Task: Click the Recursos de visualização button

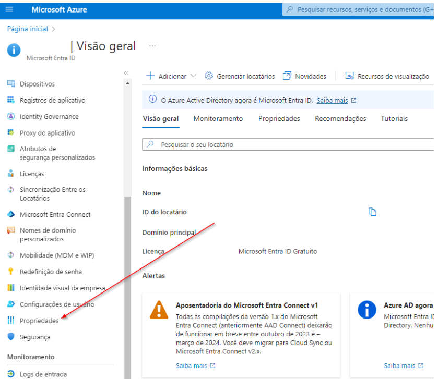Action: pyautogui.click(x=387, y=76)
